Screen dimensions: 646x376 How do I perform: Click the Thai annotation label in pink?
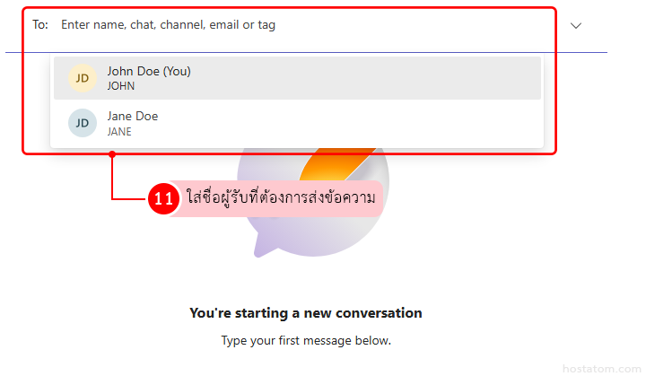(x=280, y=198)
